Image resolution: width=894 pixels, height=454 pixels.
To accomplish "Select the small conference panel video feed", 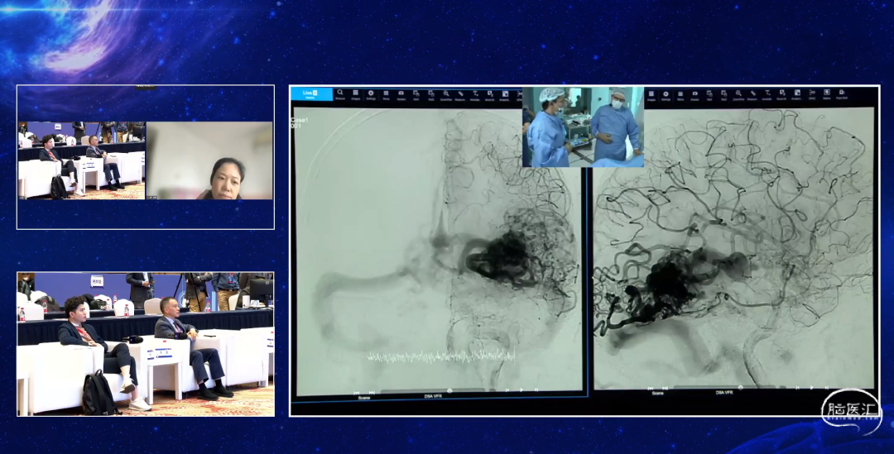I will 81,160.
